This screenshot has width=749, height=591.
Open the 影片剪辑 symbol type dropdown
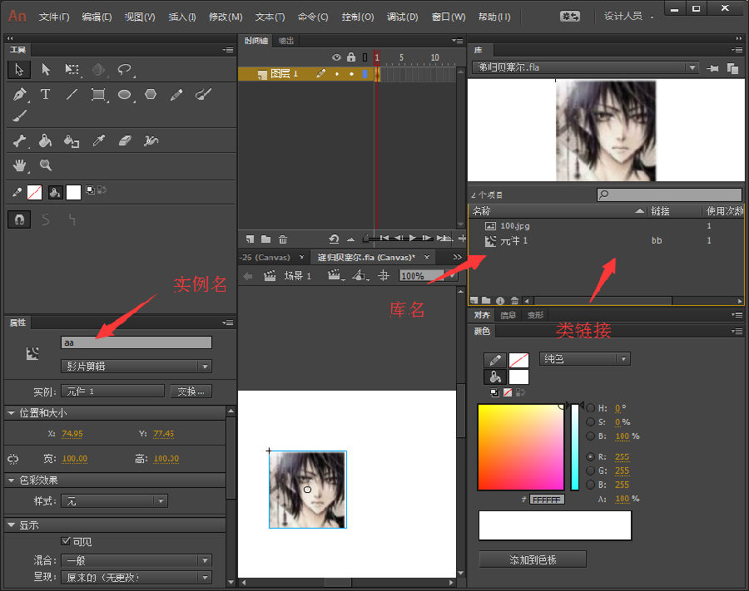point(136,367)
